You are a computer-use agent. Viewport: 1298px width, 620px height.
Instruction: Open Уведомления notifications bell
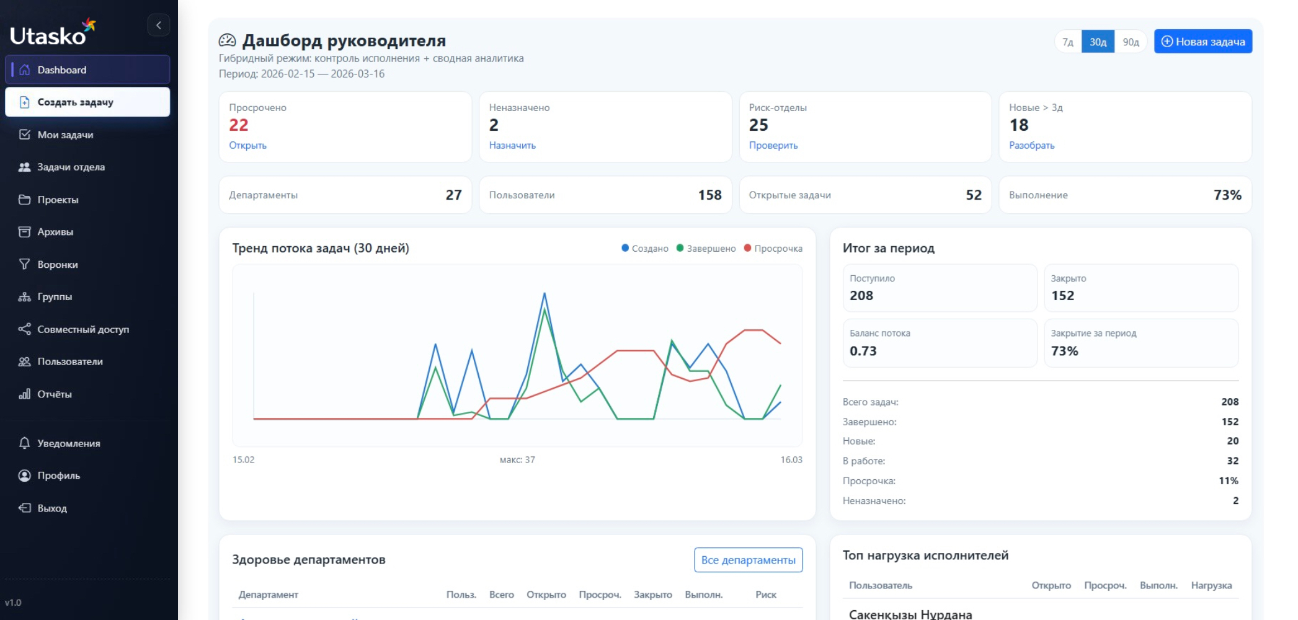click(x=24, y=443)
